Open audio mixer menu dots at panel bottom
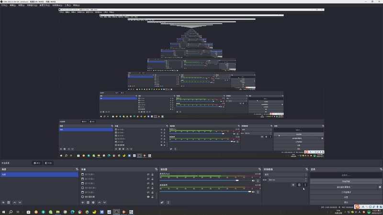Image resolution: width=383 pixels, height=215 pixels. [x=168, y=202]
